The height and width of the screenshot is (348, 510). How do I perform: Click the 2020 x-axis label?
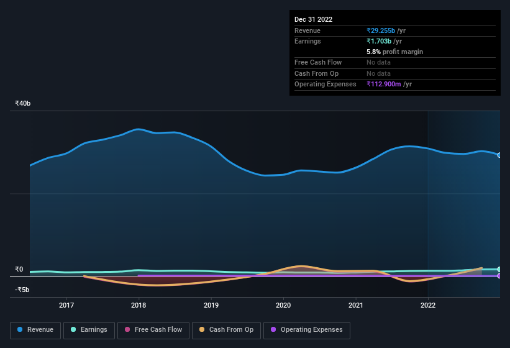click(x=283, y=305)
